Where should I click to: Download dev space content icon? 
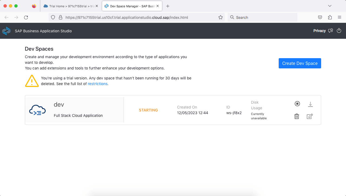tap(310, 104)
